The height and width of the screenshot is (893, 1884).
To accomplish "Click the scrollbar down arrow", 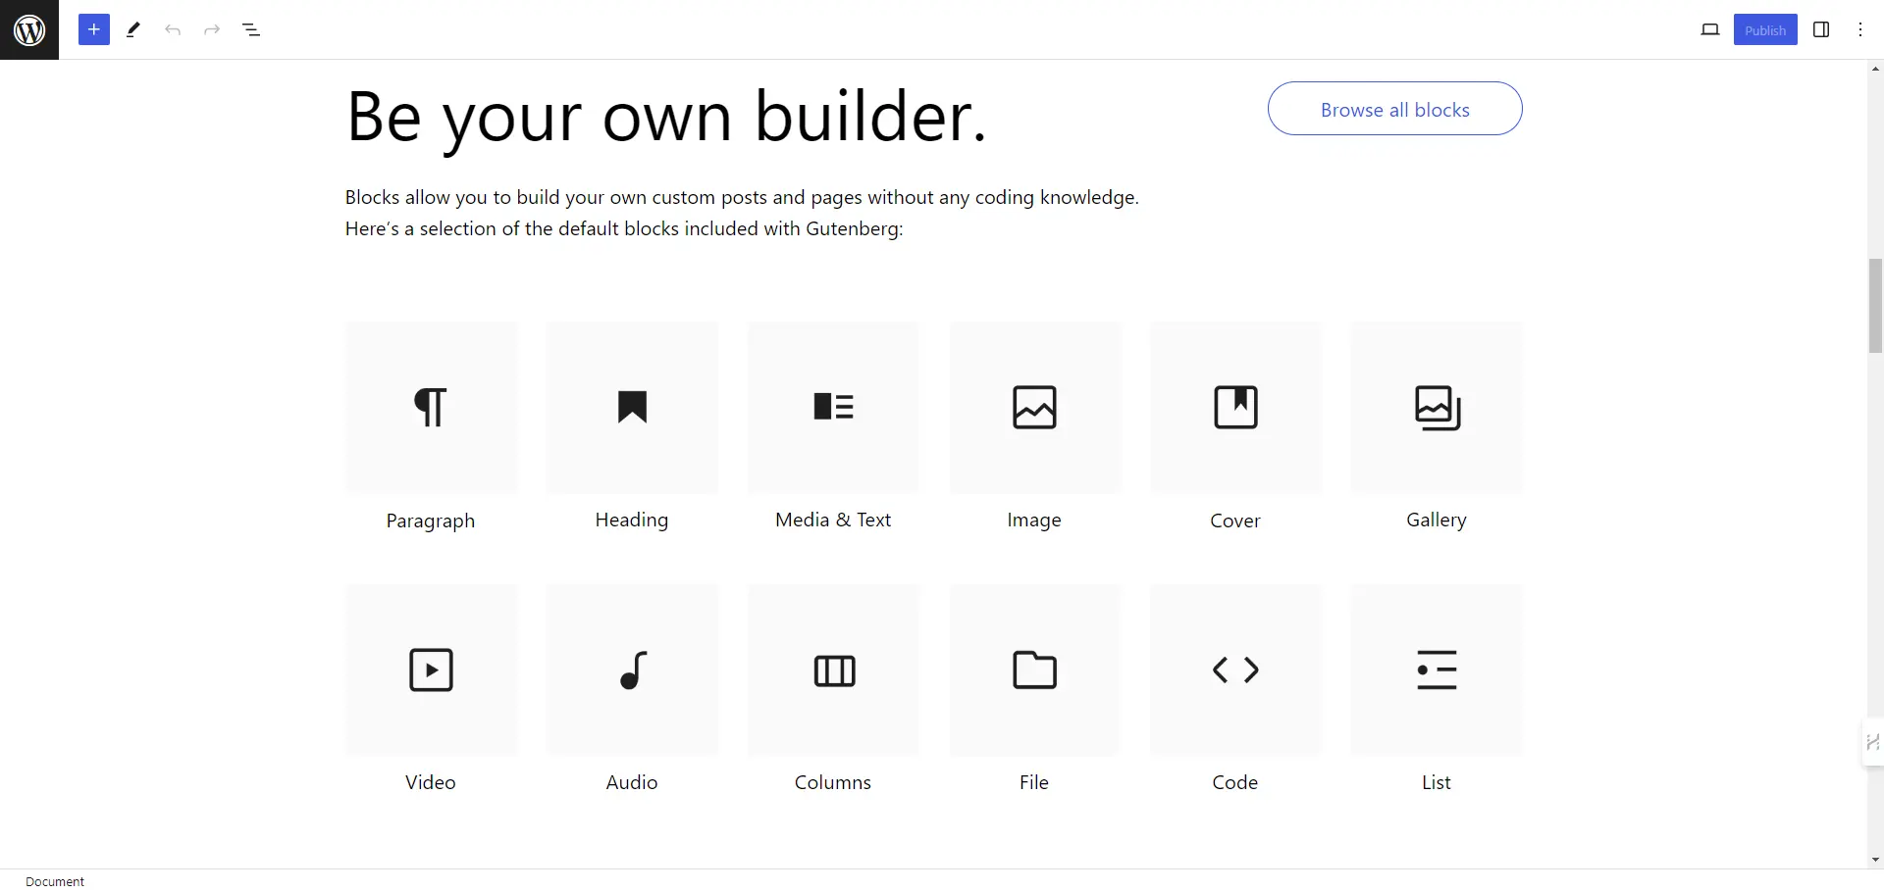I will click(x=1876, y=860).
